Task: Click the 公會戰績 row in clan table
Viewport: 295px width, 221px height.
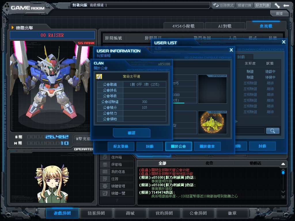Action: 131,85
